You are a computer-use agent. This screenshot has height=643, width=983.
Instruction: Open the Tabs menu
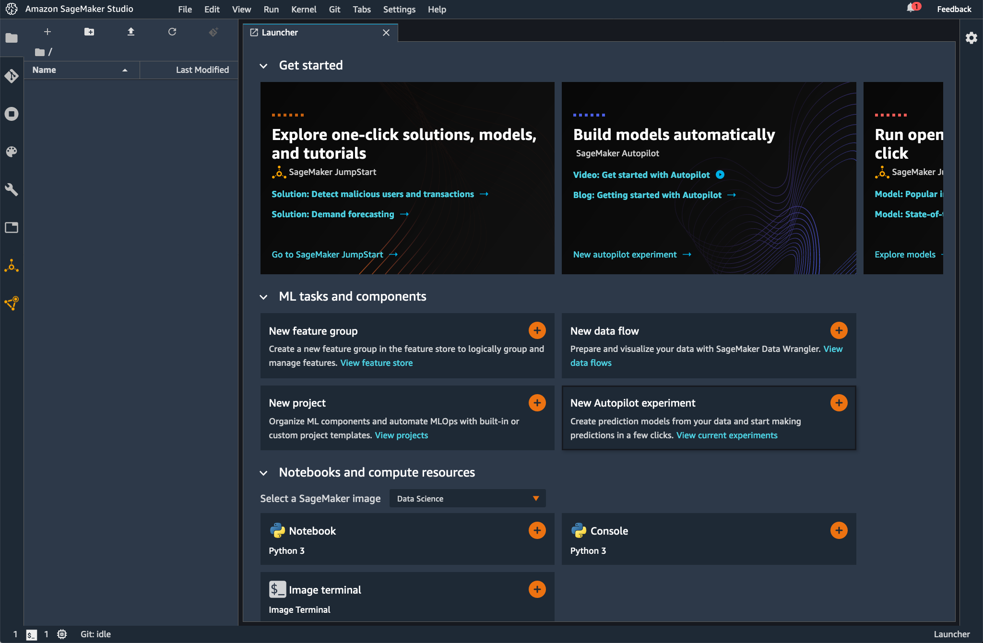(362, 10)
